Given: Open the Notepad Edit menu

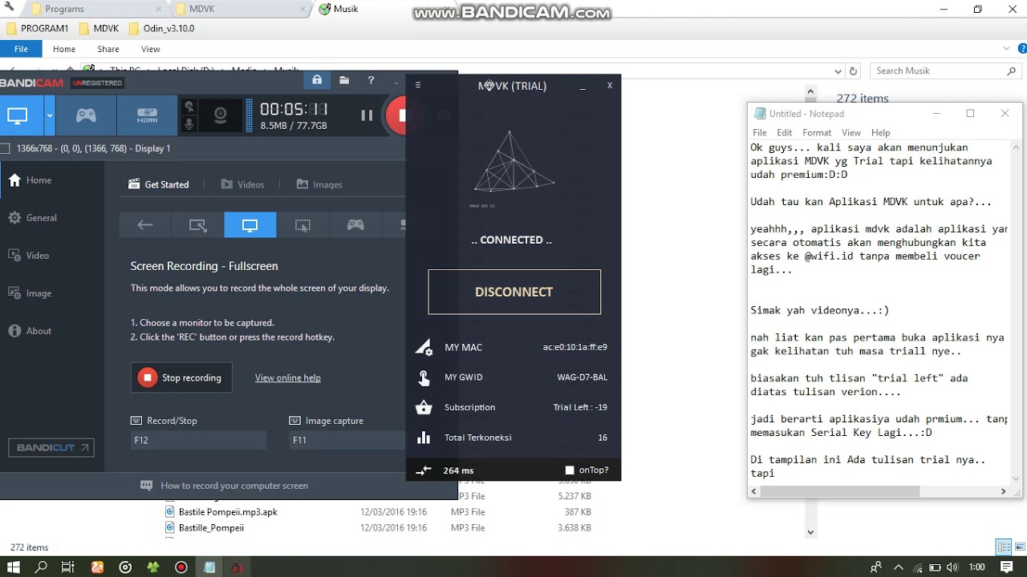Looking at the screenshot, I should pos(785,133).
